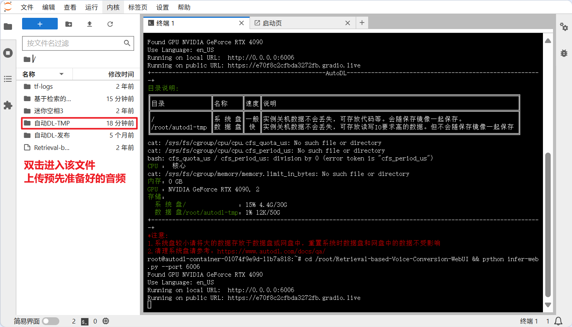Refresh the file browser list
572x327 pixels.
click(110, 24)
